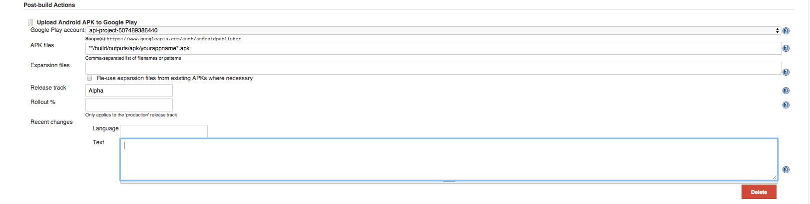Click resize bar below the Text area
This screenshot has width=810, height=204.
pos(449,182)
